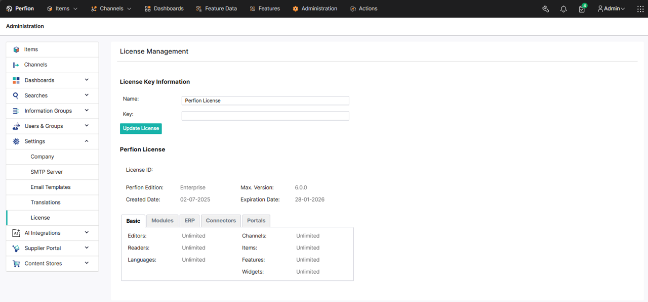The width and height of the screenshot is (648, 302).
Task: Click the Dashboards icon in top navigation
Action: tap(148, 9)
